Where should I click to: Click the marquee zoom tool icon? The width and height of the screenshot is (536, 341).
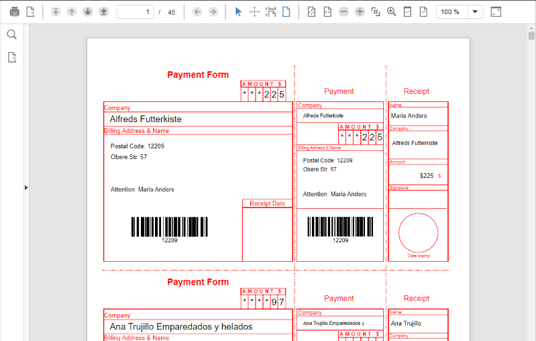point(271,12)
